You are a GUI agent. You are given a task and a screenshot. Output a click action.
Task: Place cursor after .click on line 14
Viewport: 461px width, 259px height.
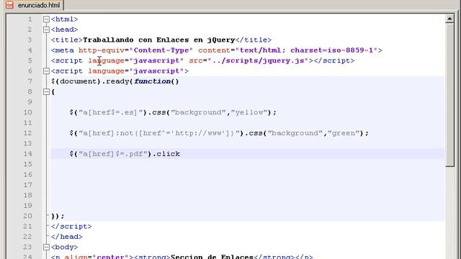click(181, 154)
